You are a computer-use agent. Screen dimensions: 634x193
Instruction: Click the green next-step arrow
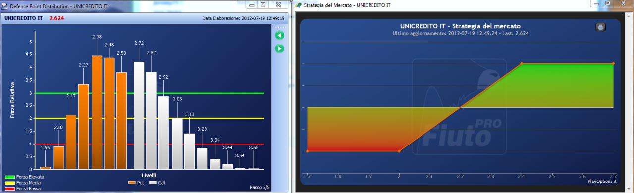click(x=279, y=48)
